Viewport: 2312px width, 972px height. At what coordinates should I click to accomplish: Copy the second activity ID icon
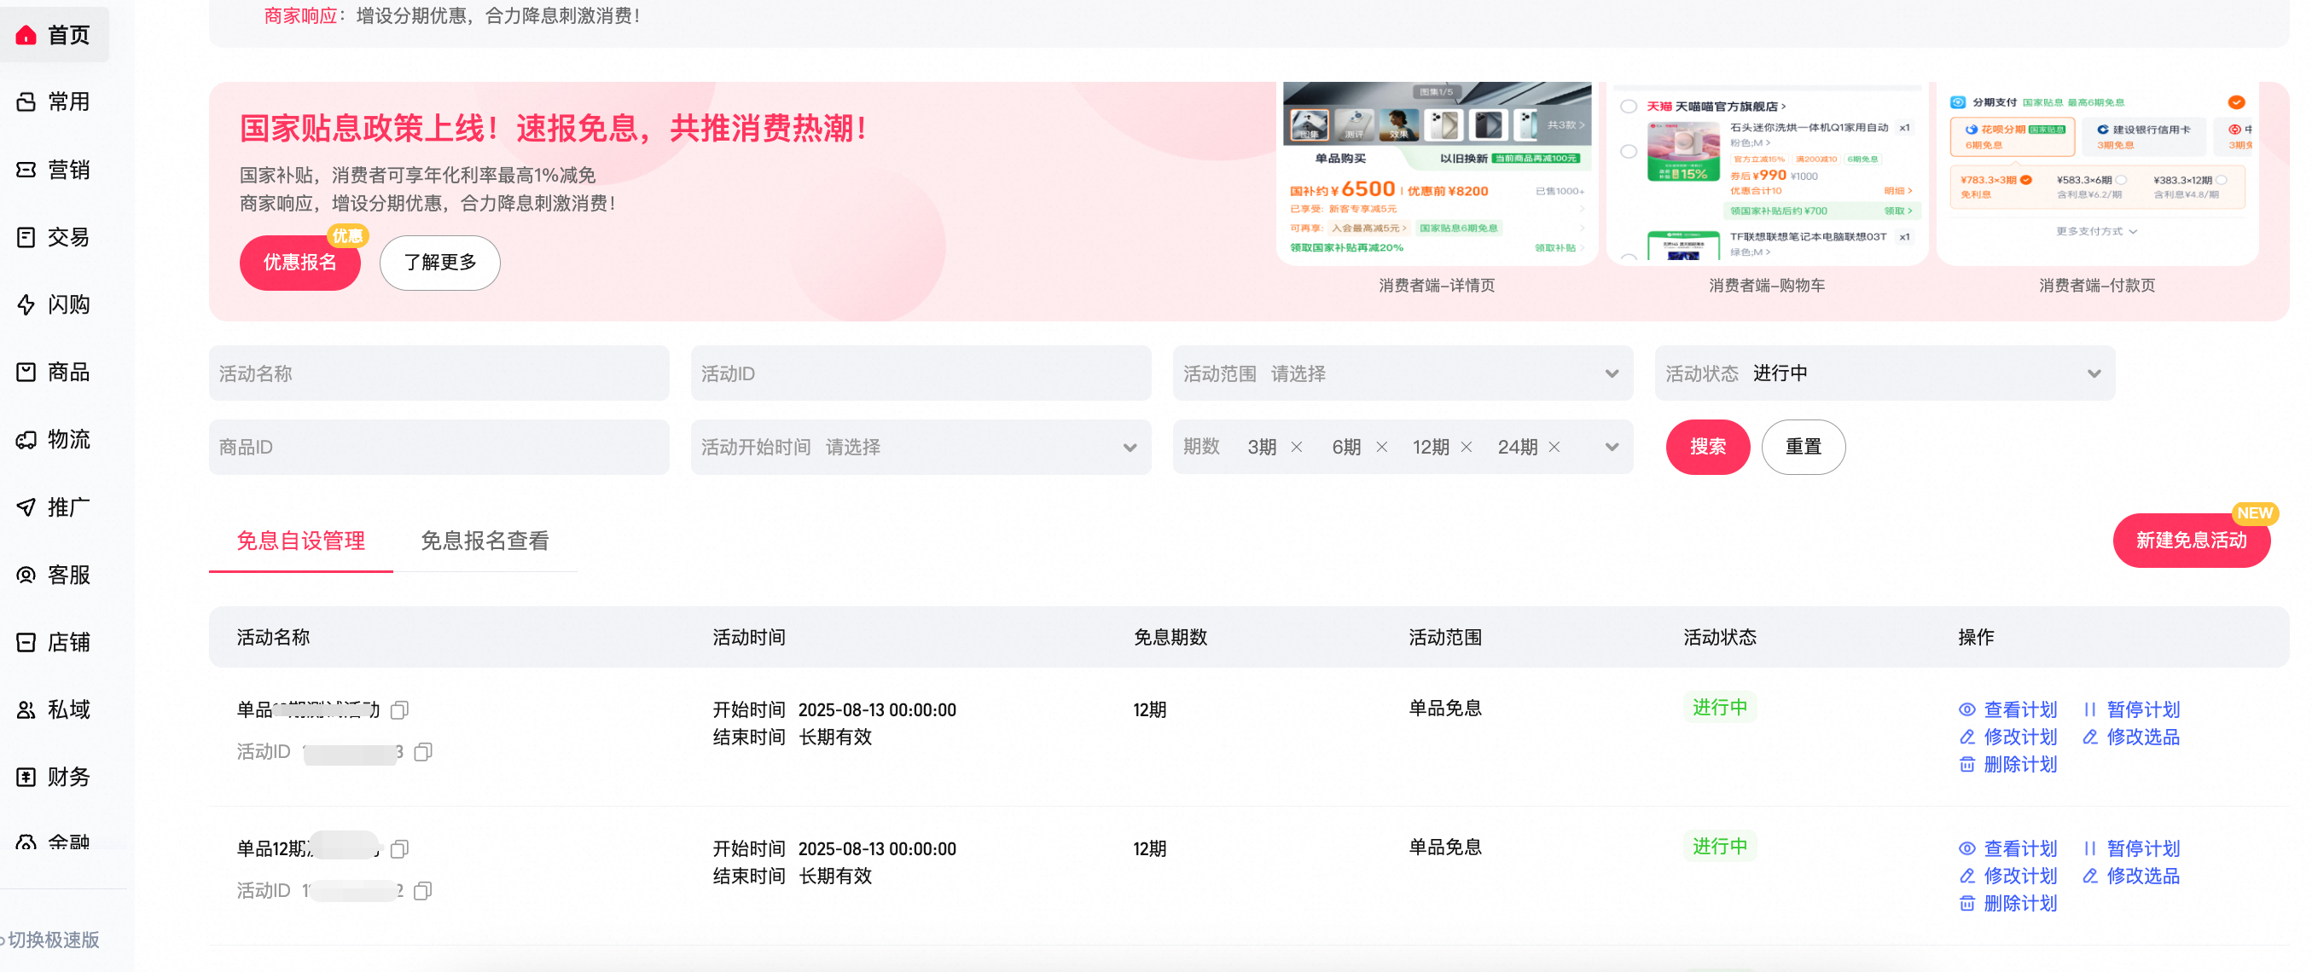pyautogui.click(x=424, y=890)
